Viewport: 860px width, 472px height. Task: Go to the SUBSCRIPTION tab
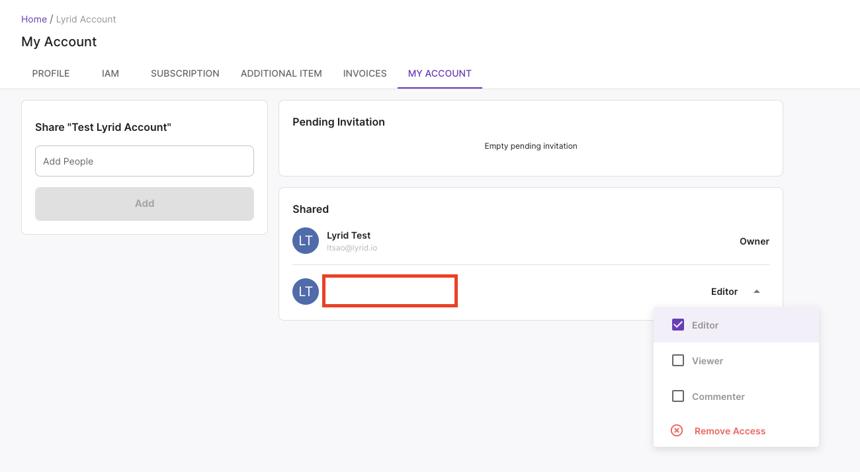pyautogui.click(x=185, y=73)
